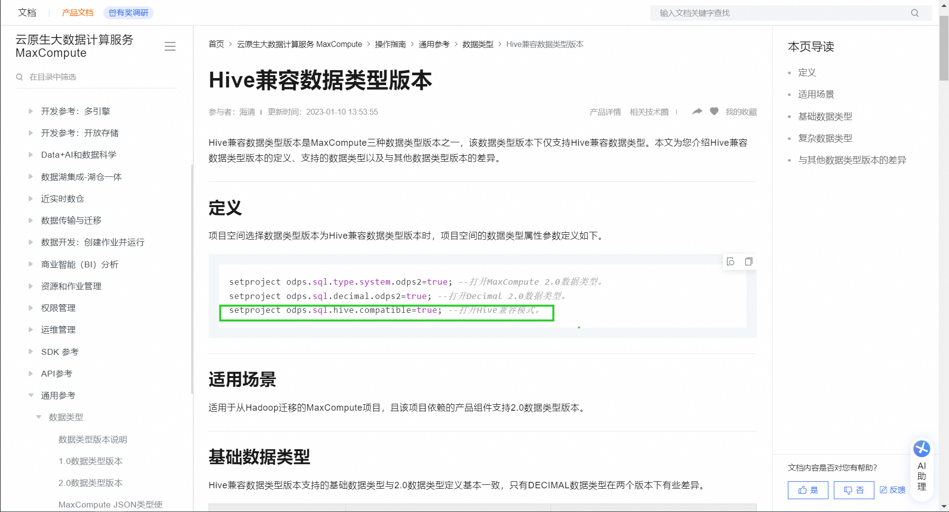Open 数据类型版本说明 page
949x512 pixels.
pos(93,439)
